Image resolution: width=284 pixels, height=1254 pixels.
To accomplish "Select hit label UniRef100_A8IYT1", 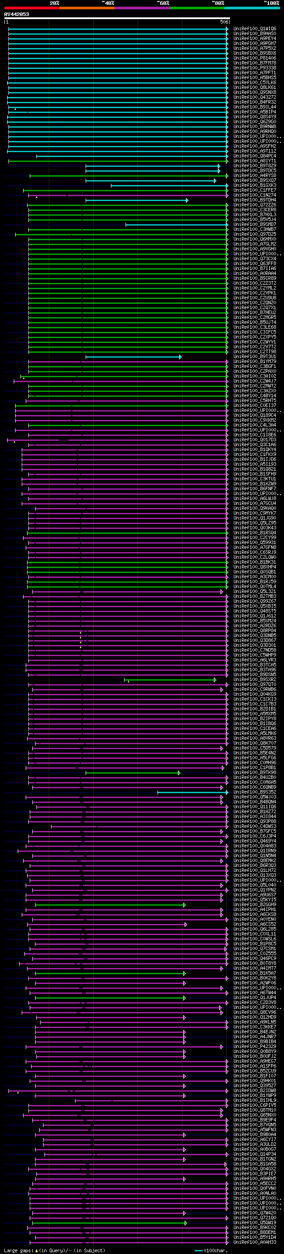I will tap(254, 161).
